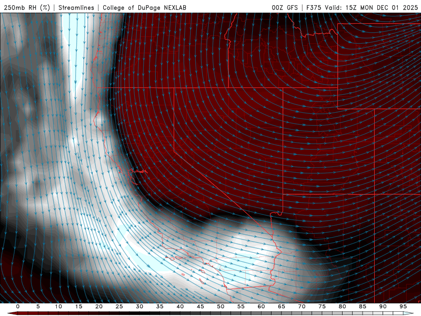Click the "70" value on the color scale
Image resolution: width=421 pixels, height=316 pixels.
tap(302, 307)
